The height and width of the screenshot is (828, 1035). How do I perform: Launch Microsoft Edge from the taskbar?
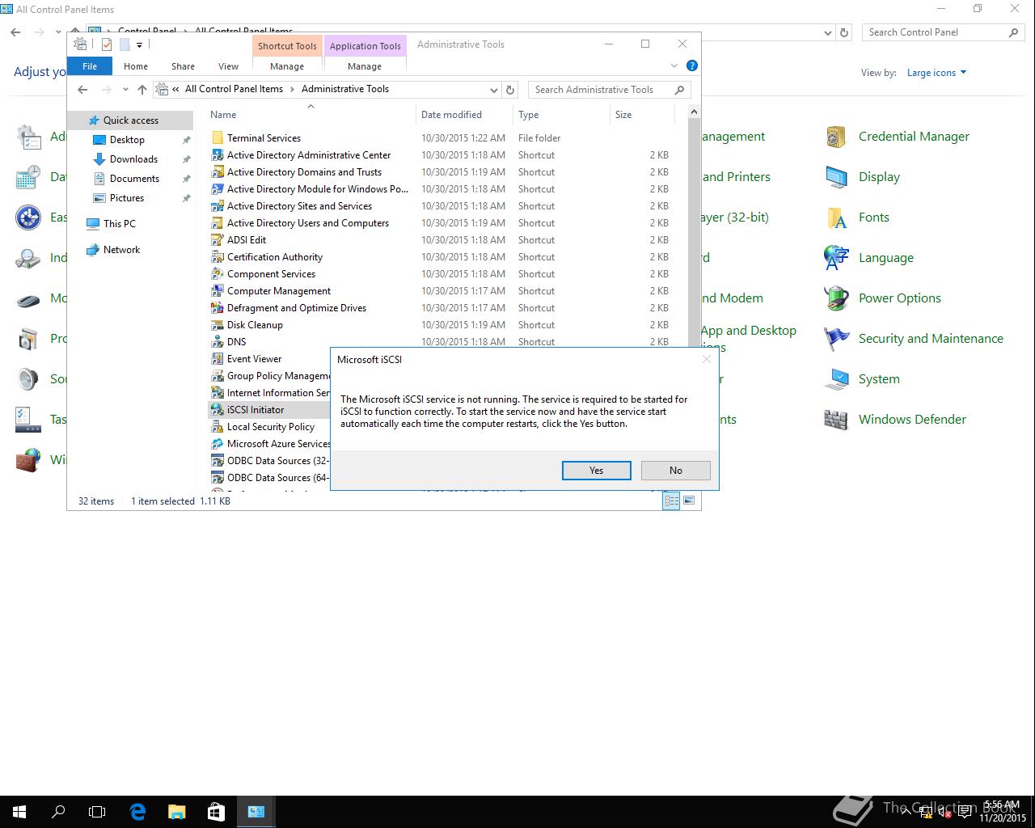click(x=137, y=812)
